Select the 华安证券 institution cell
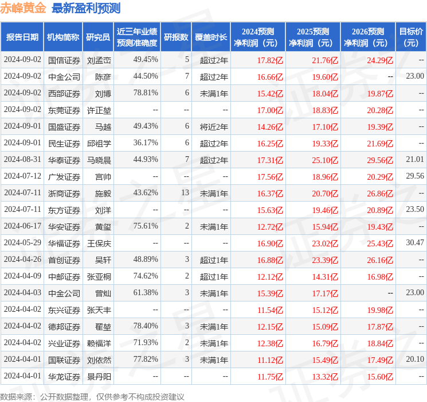This screenshot has height=402, width=427. point(64,227)
